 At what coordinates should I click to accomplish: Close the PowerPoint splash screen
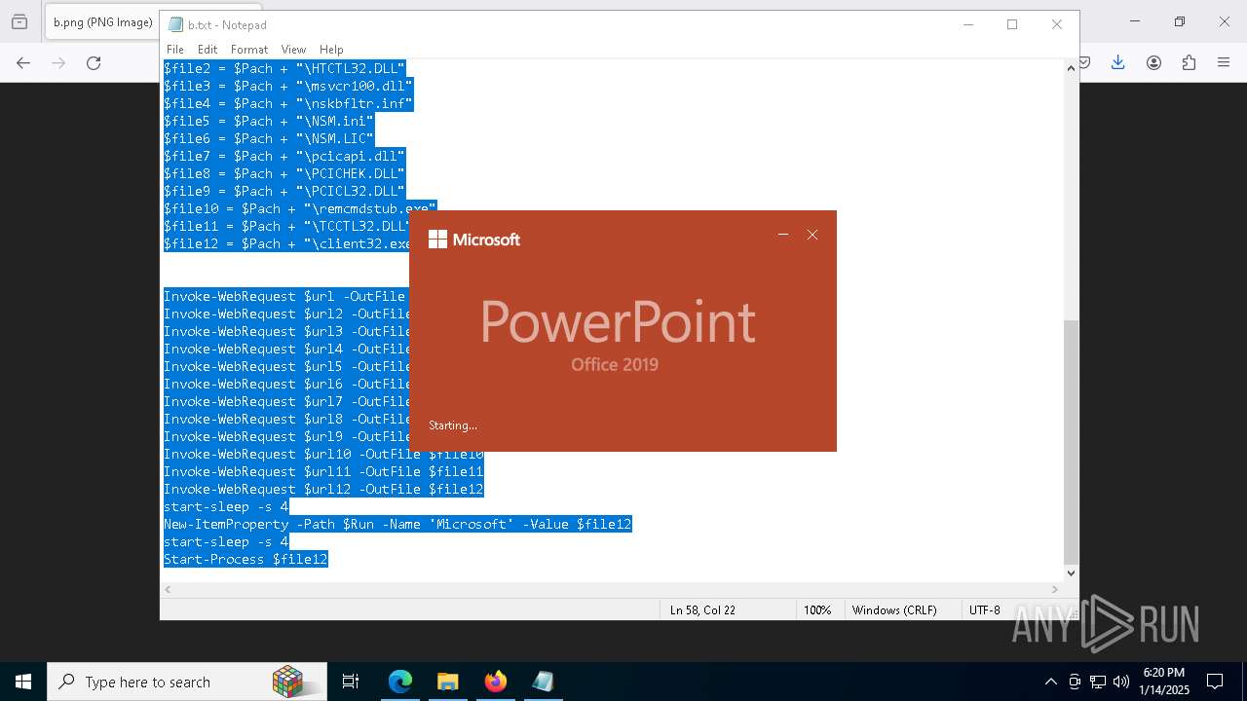(812, 235)
